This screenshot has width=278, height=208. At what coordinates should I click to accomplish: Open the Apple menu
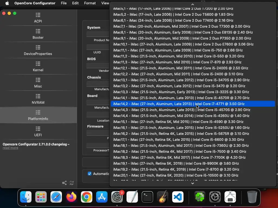pyautogui.click(x=7, y=3)
